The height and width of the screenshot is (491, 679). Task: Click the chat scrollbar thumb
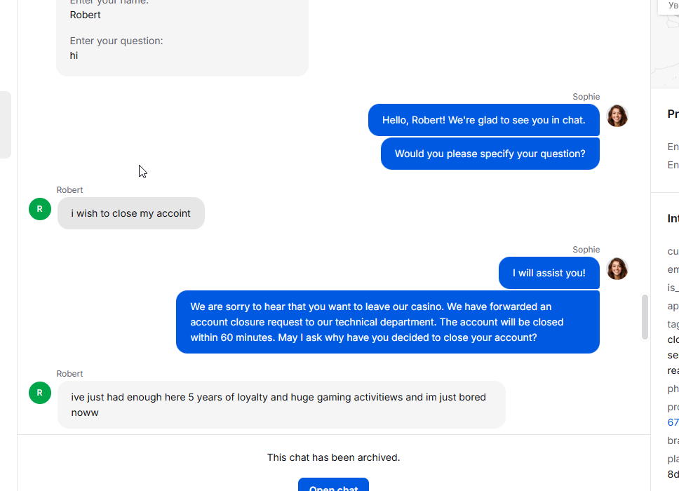pos(645,316)
